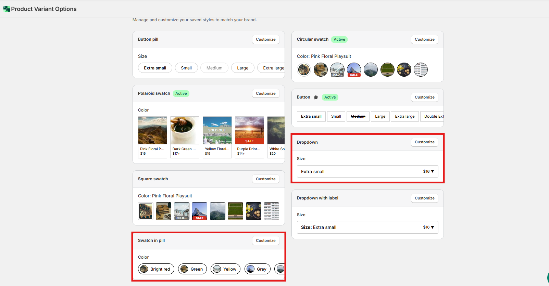Click the Bright red swatch pill
Screen dimensions: 549x286
156,269
